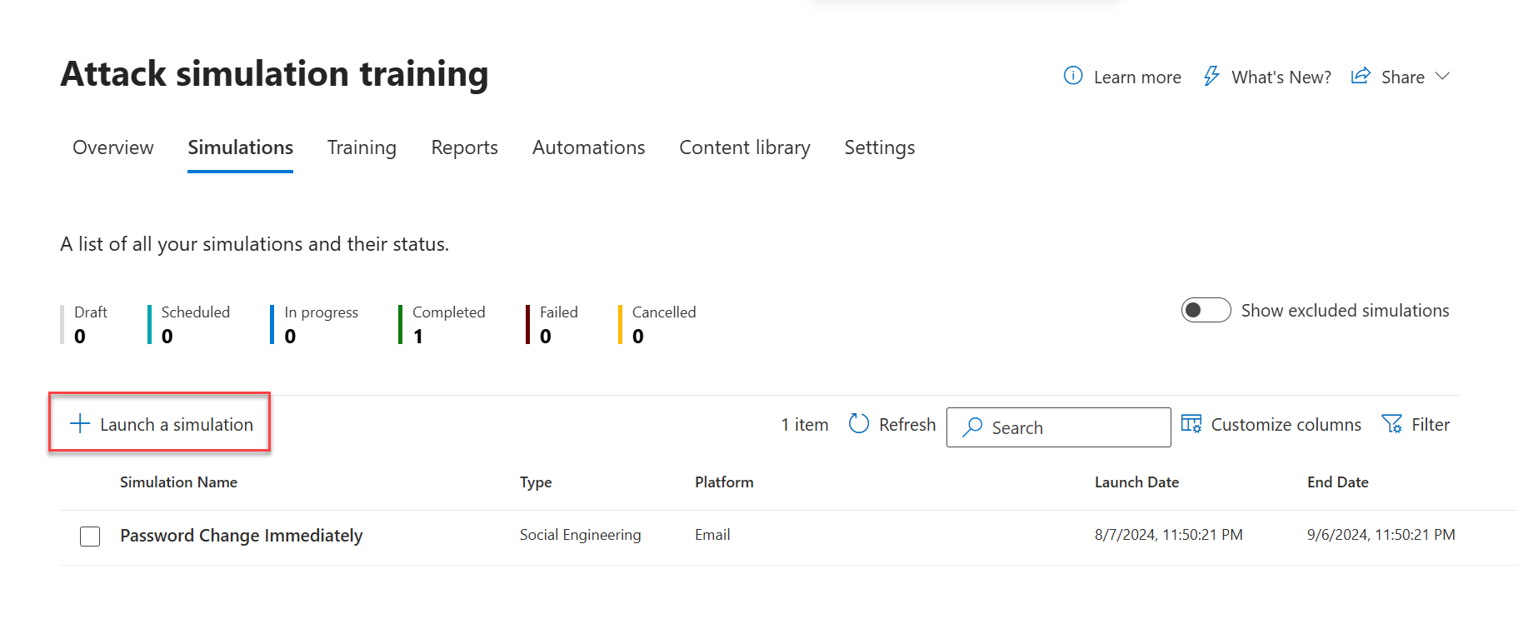Open the Automations tab
This screenshot has height=629, width=1518.
coord(588,147)
